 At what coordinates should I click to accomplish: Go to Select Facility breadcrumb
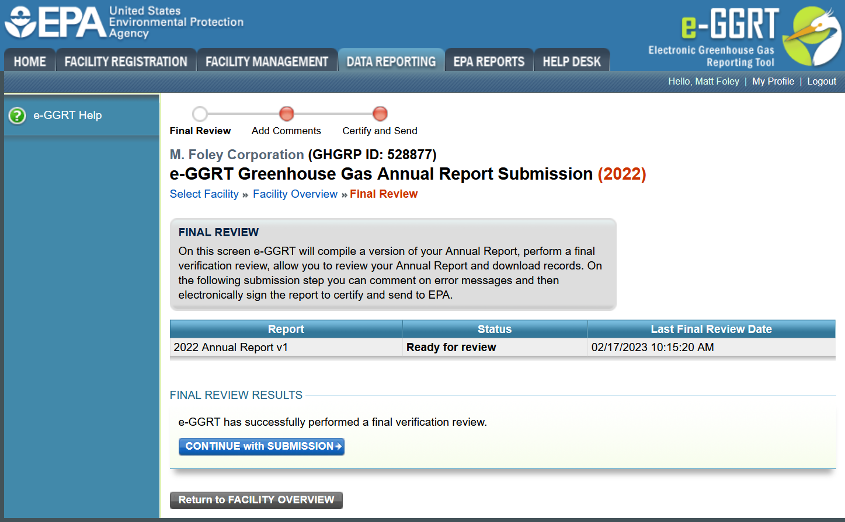point(204,194)
